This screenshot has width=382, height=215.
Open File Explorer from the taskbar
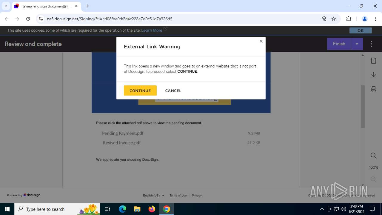[137, 209]
